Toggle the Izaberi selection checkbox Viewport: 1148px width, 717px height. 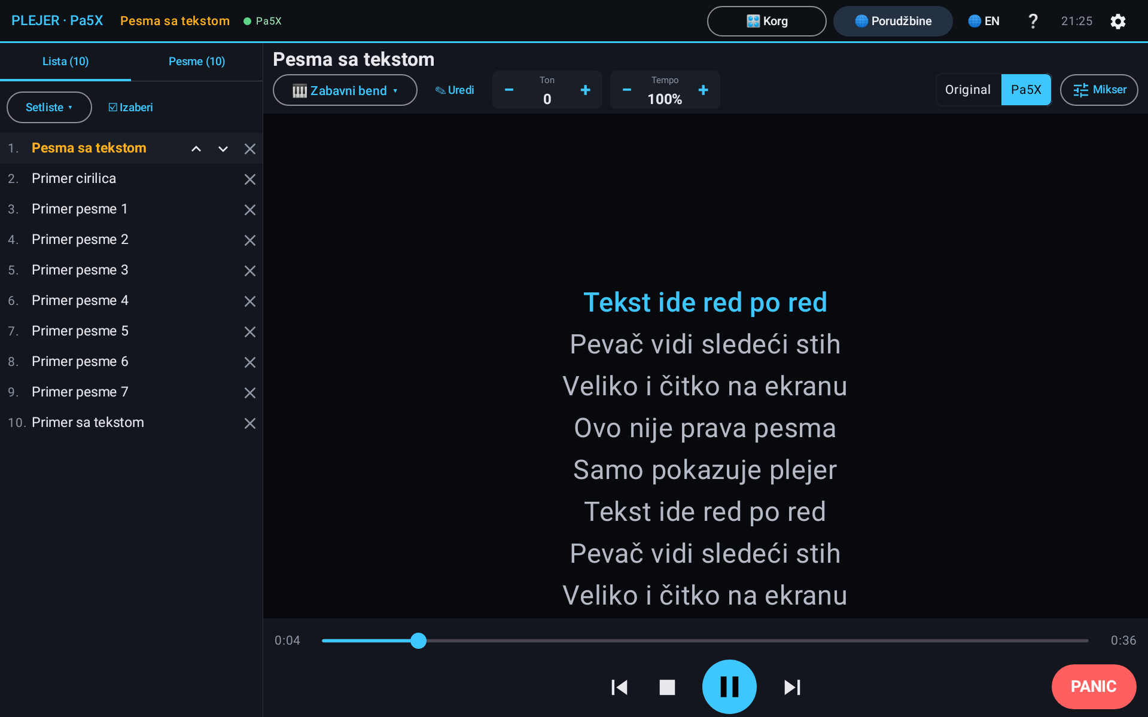coord(130,108)
